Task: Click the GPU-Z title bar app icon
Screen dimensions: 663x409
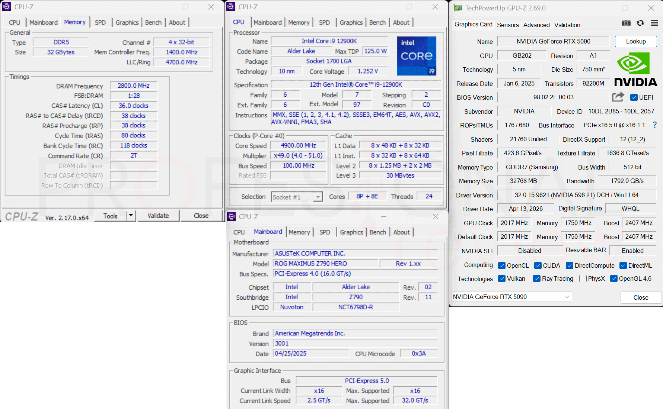Action: [458, 8]
